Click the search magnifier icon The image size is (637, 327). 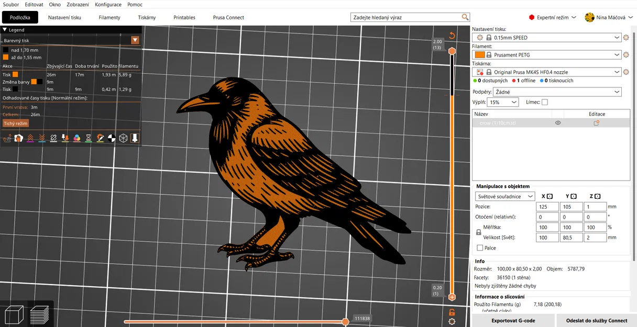(x=465, y=17)
